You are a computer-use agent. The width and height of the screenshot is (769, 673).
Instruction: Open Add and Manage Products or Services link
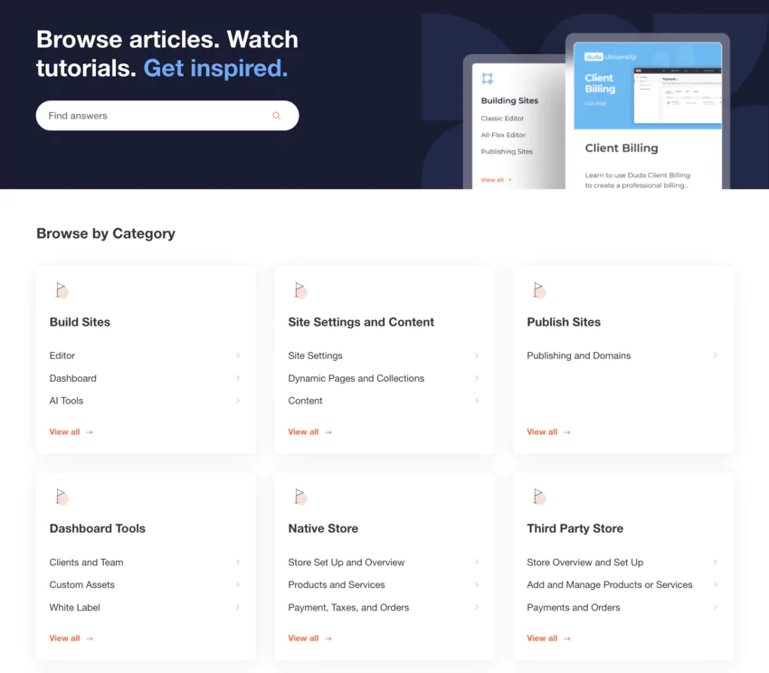pyautogui.click(x=610, y=584)
